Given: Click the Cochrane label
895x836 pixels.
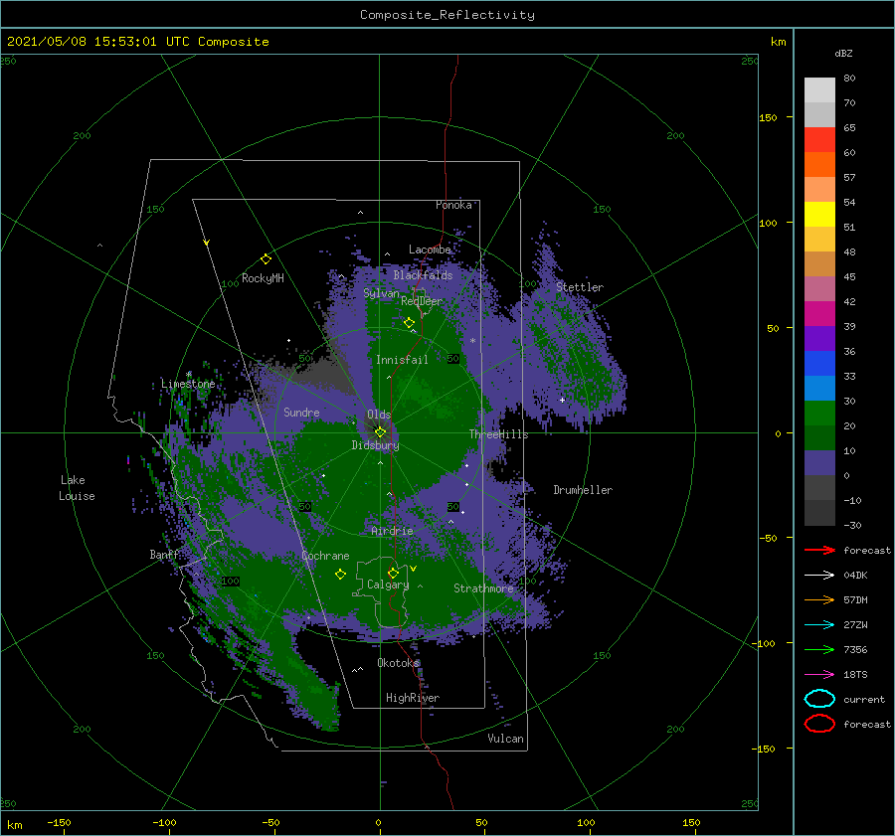Looking at the screenshot, I should 325,556.
